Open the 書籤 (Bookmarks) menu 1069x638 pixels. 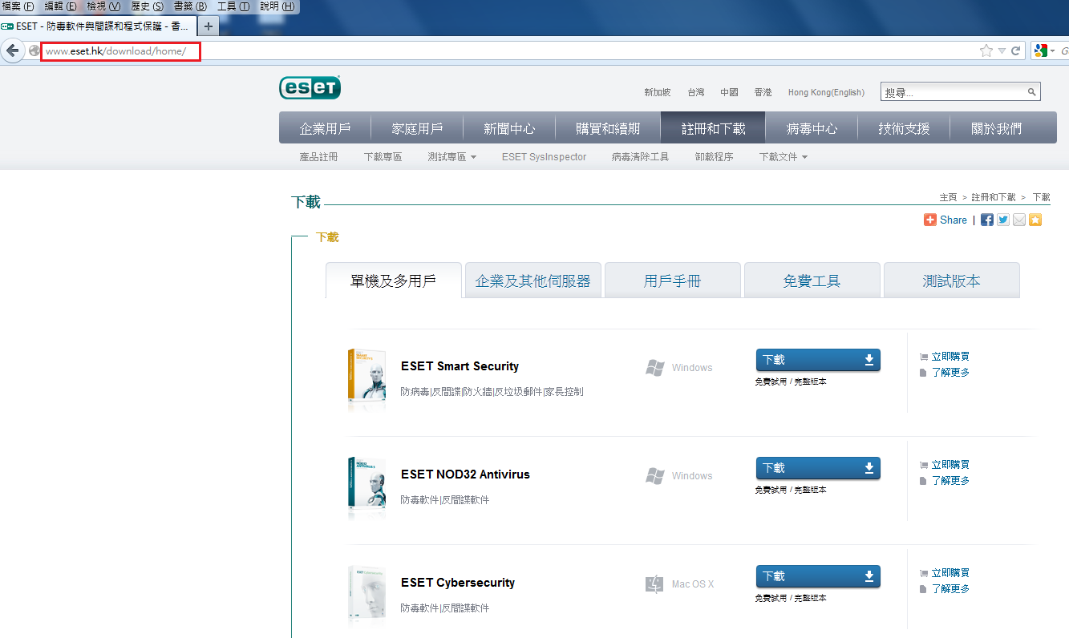click(x=189, y=6)
